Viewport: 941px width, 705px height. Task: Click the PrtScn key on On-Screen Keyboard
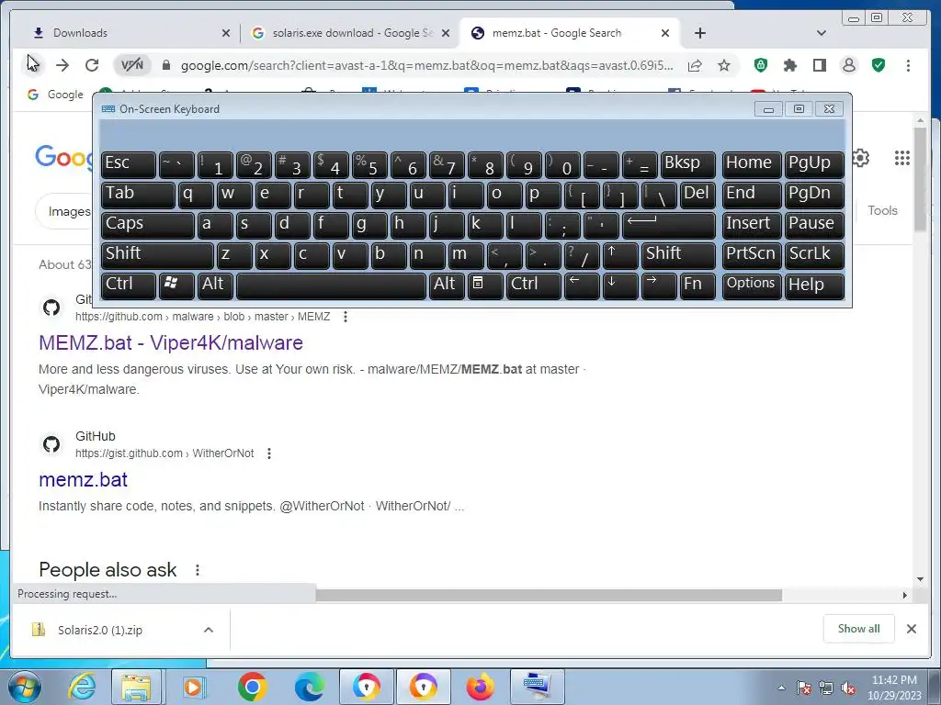point(752,255)
